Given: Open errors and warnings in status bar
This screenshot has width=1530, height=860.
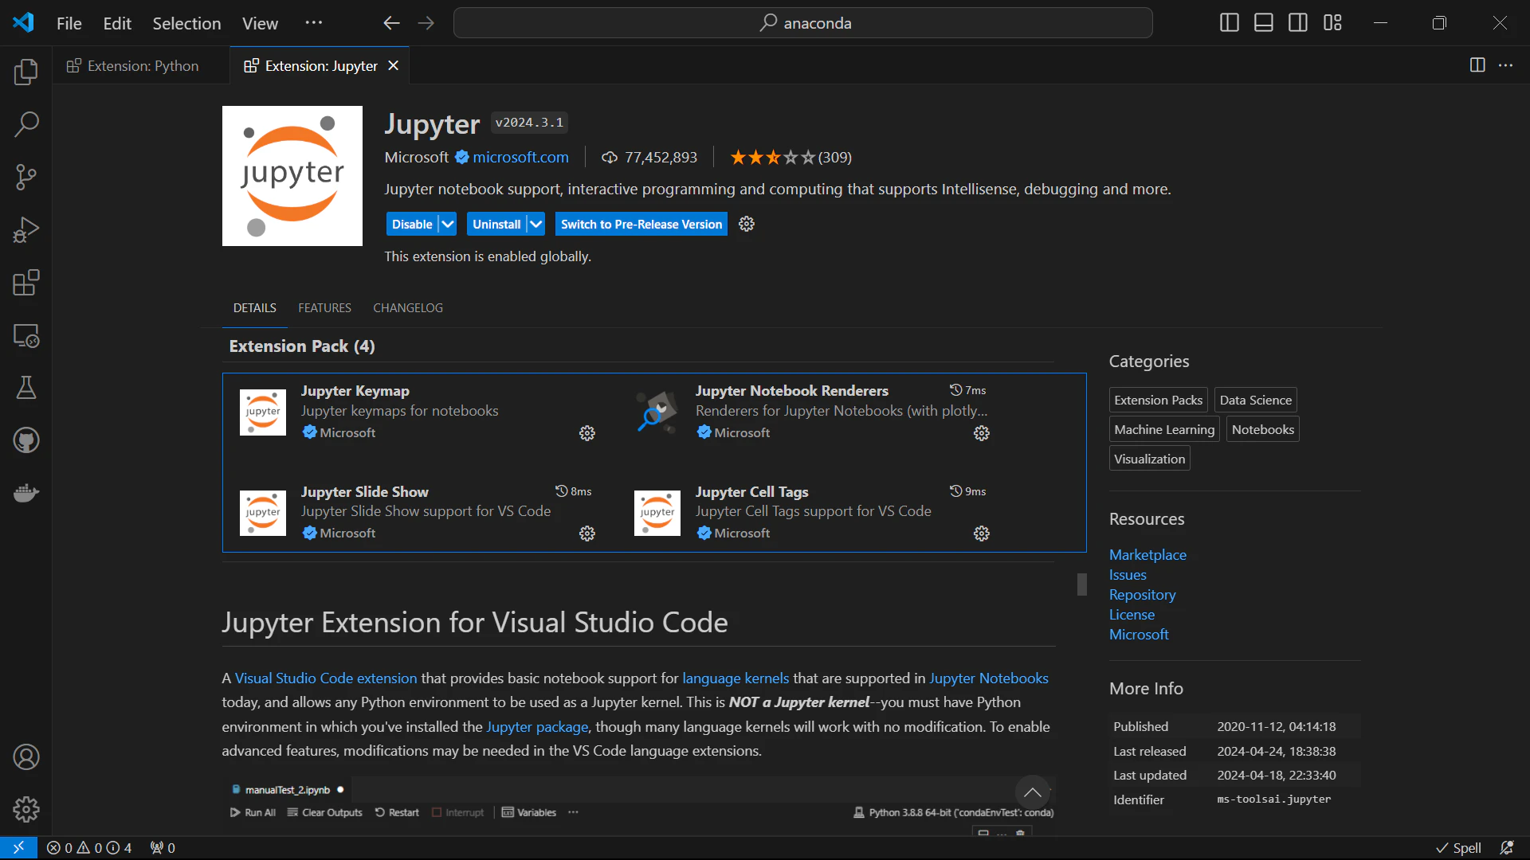Looking at the screenshot, I should pyautogui.click(x=89, y=848).
